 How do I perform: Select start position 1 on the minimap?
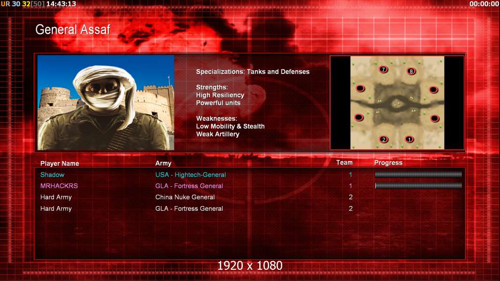pyautogui.click(x=409, y=139)
